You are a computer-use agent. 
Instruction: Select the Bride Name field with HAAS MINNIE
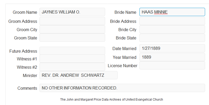pyautogui.click(x=172, y=12)
